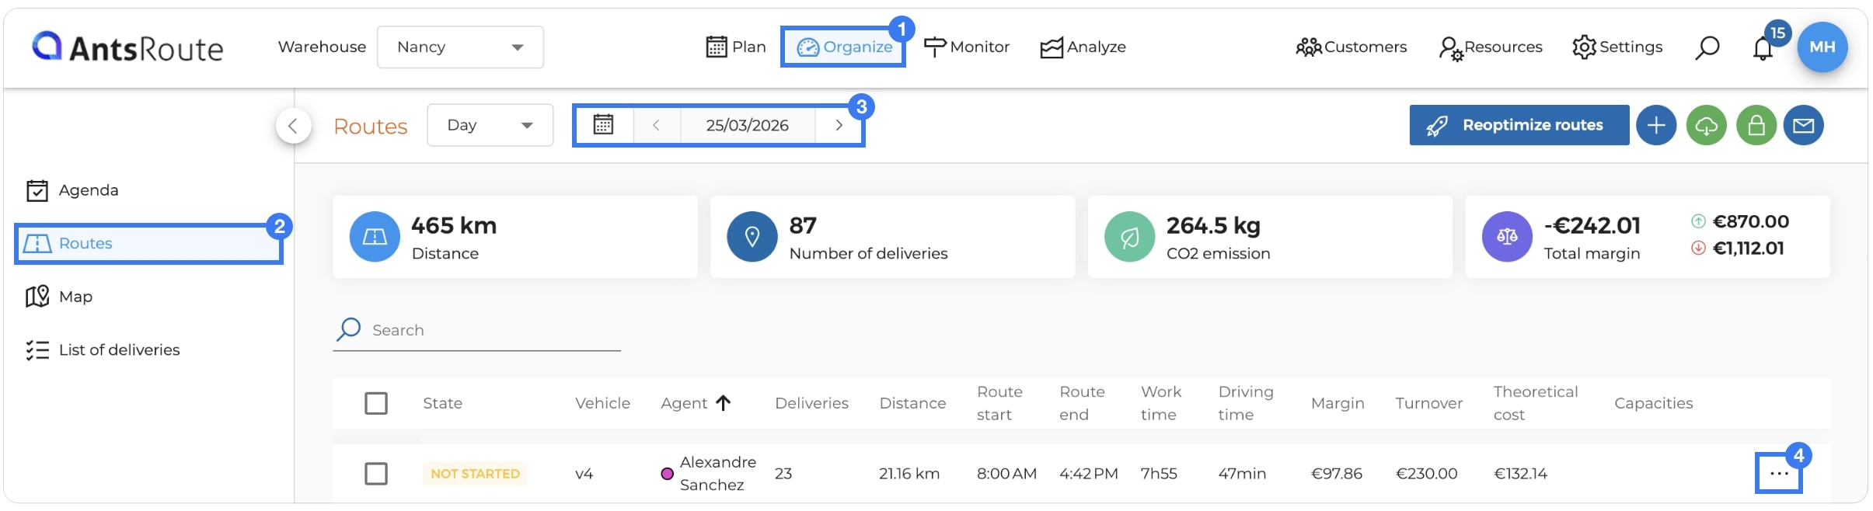The height and width of the screenshot is (511, 1873).
Task: Click the Total margin scales icon
Action: pos(1507,237)
